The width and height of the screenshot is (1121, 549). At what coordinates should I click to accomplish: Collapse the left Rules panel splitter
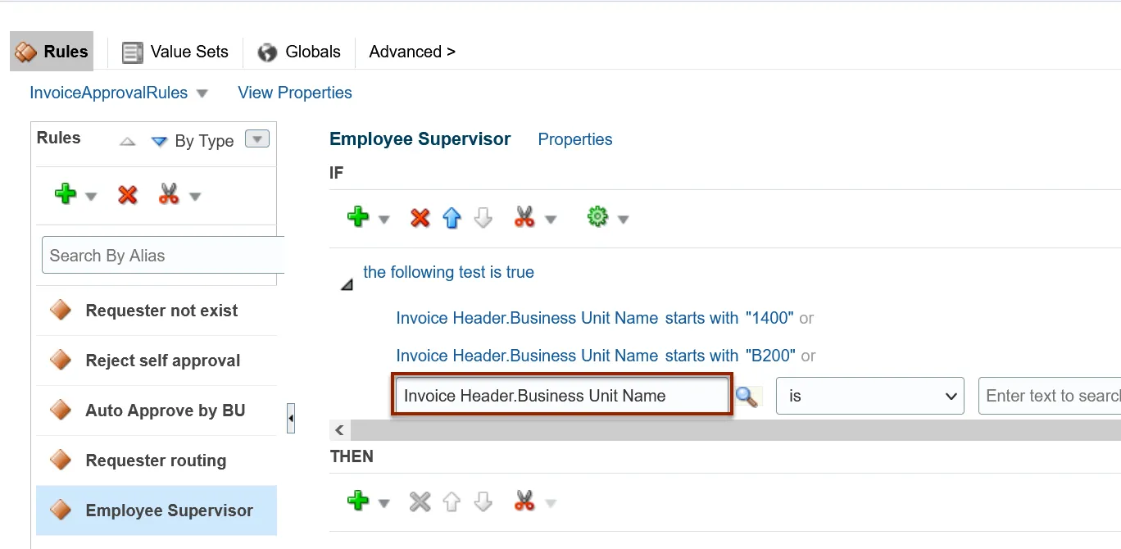tap(291, 418)
